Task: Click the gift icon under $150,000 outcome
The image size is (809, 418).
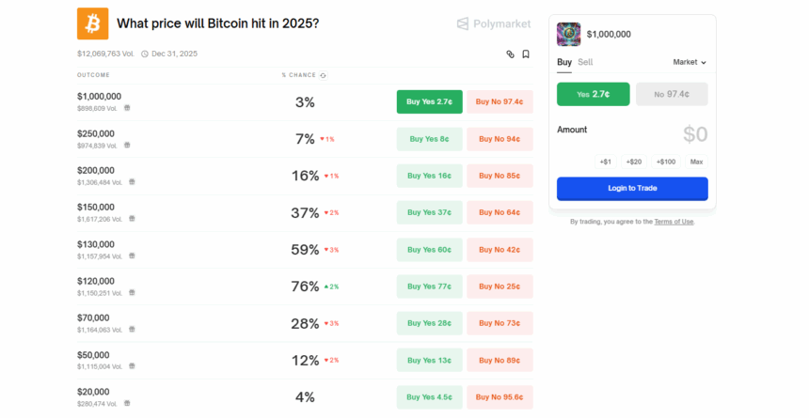Action: tap(132, 218)
